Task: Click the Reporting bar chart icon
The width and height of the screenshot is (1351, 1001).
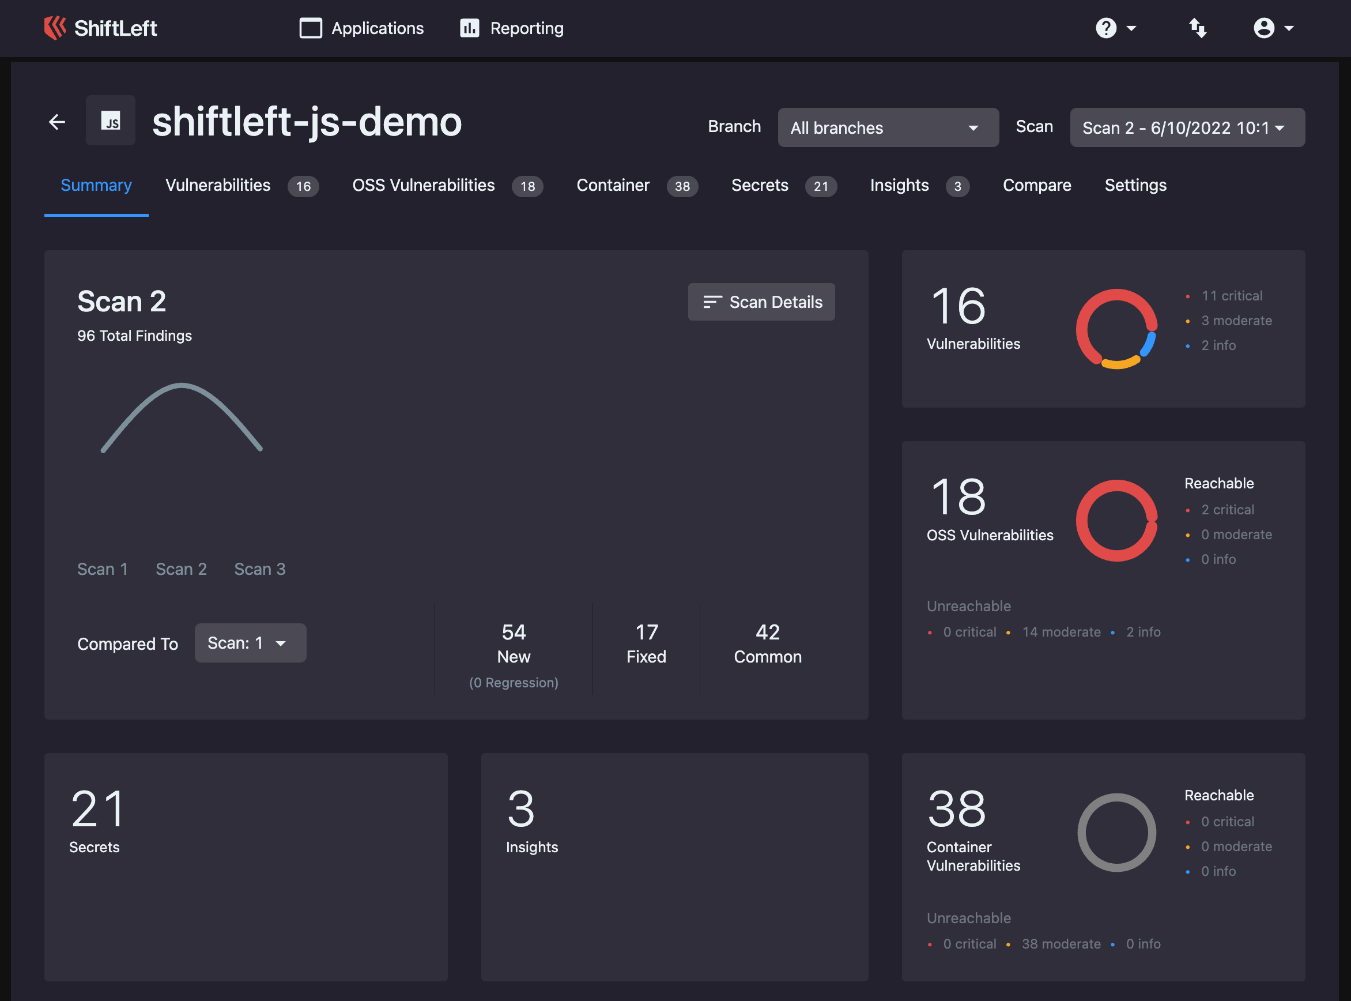Action: (470, 28)
